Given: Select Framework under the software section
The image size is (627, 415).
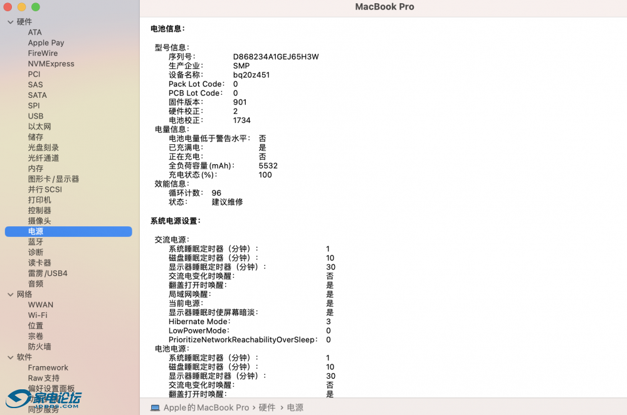Looking at the screenshot, I should [x=48, y=367].
